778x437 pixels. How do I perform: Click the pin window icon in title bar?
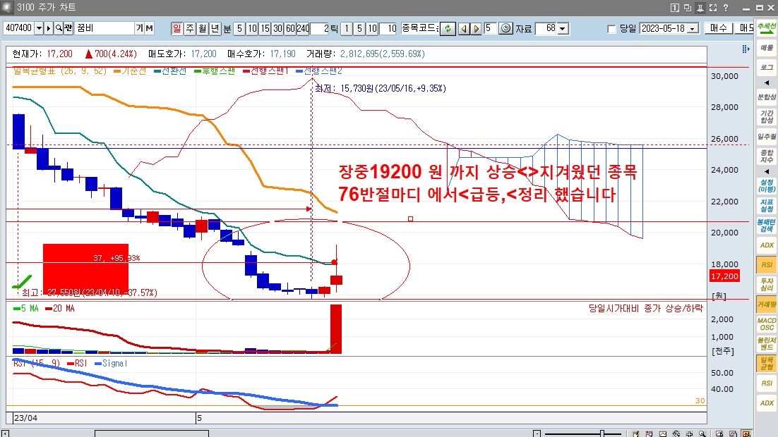(x=700, y=8)
